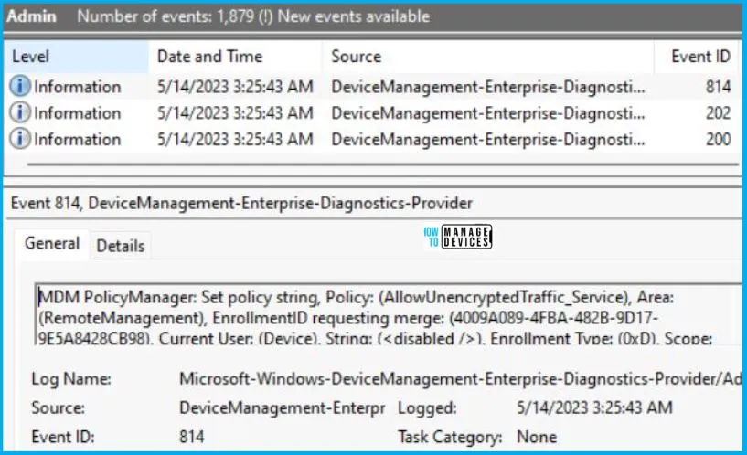This screenshot has height=455, width=747.
Task: Click the information icon for event 202
Action: pos(20,112)
